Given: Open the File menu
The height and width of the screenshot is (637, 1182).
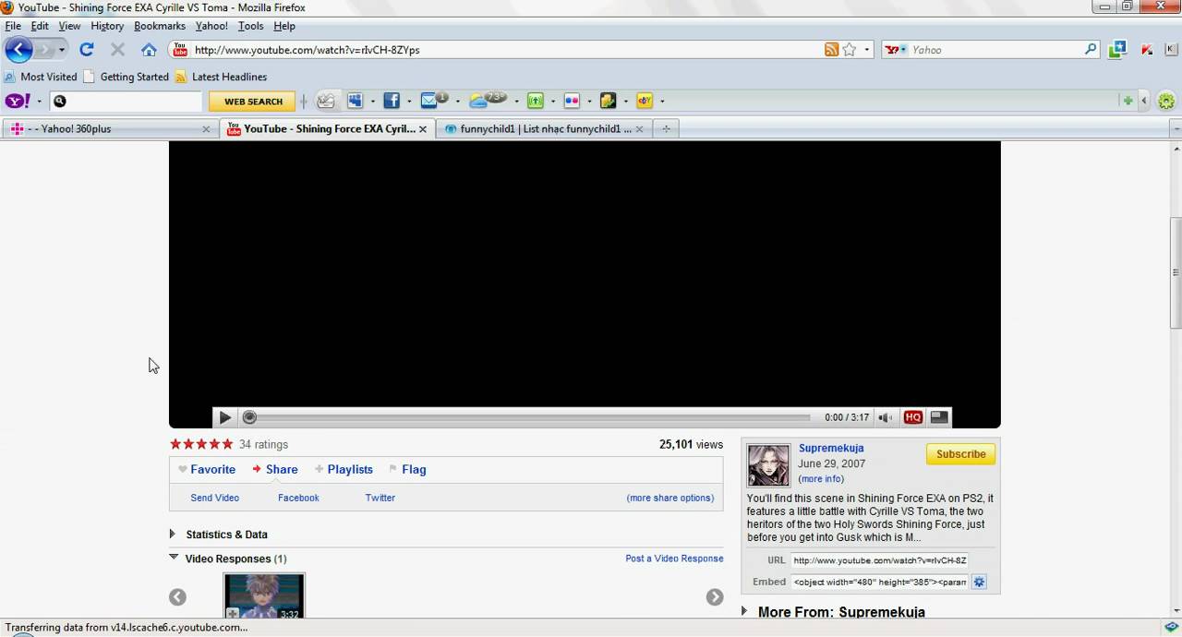Looking at the screenshot, I should tap(13, 26).
